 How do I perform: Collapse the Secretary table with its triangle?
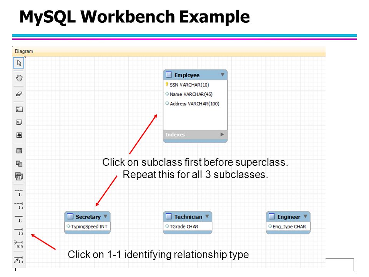pyautogui.click(x=105, y=216)
